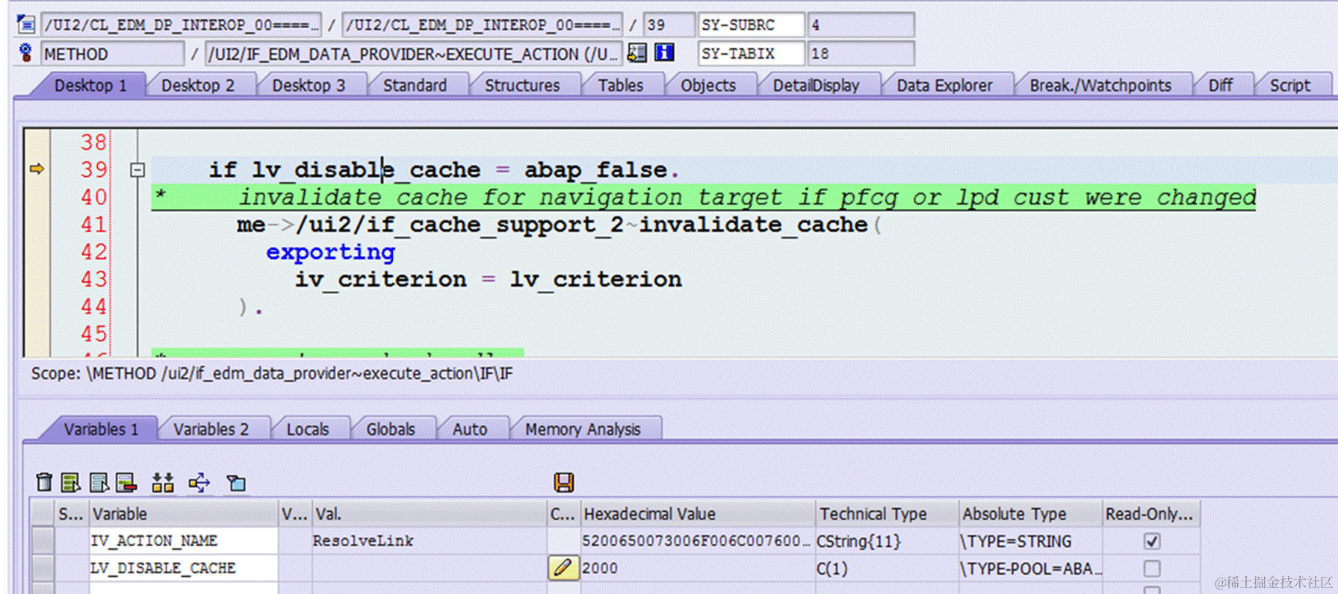Click the sort icon with yellow boxes and arrows

coord(163,483)
